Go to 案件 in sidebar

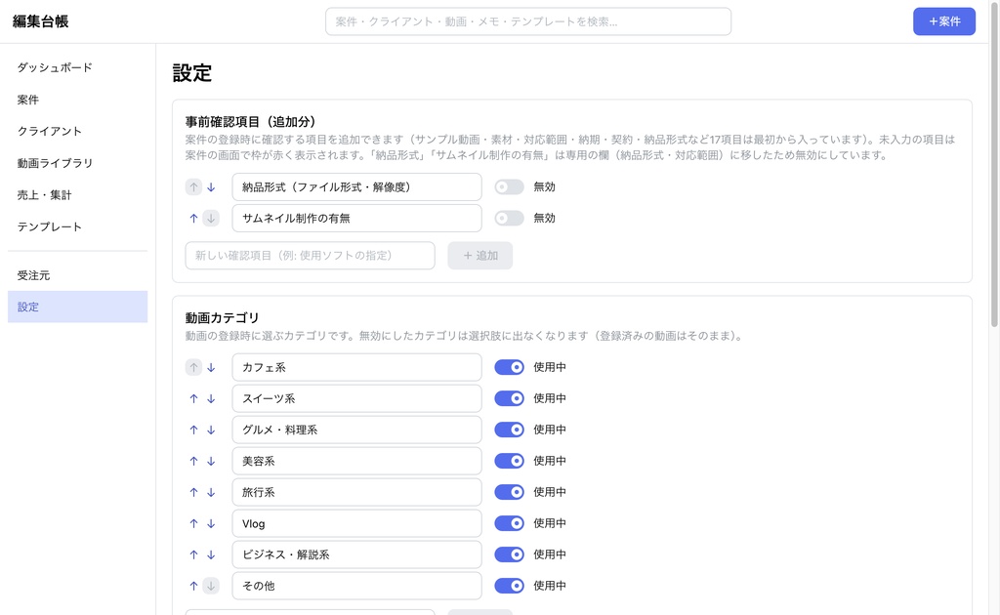click(x=78, y=100)
